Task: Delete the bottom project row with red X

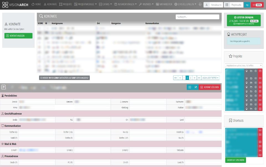Action: tap(260, 109)
